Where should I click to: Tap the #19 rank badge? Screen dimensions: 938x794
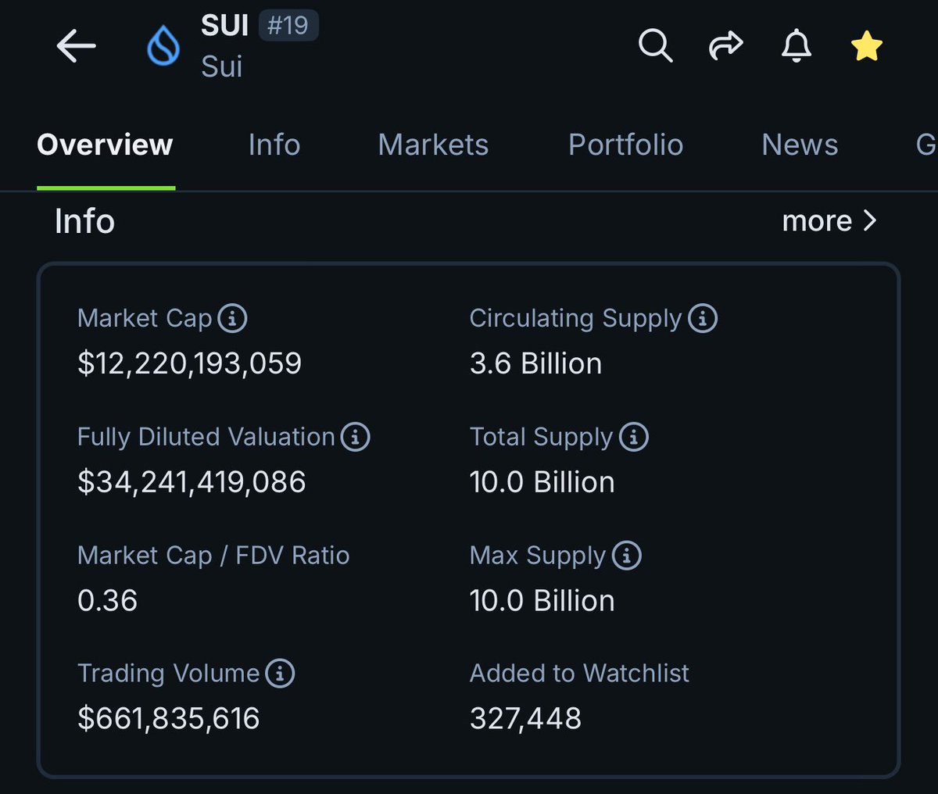click(x=288, y=26)
